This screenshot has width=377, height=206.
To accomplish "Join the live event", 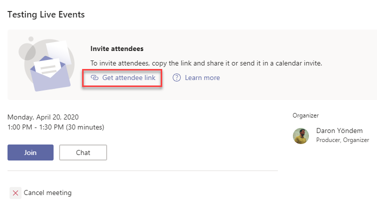I will 31,152.
